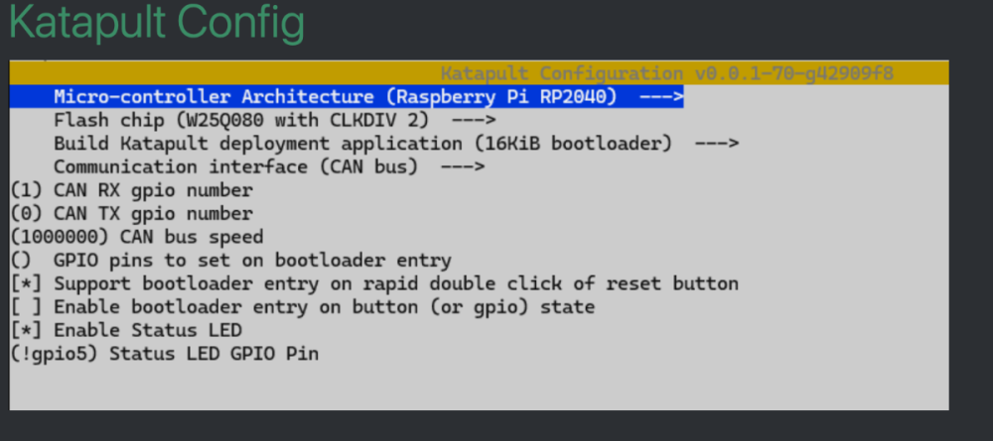Click the arrow after Flash chip CLKDIV 2
This screenshot has height=441, width=993.
474,120
